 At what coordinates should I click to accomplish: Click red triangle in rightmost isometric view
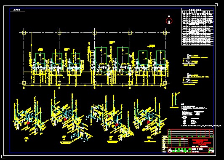click(x=149, y=122)
